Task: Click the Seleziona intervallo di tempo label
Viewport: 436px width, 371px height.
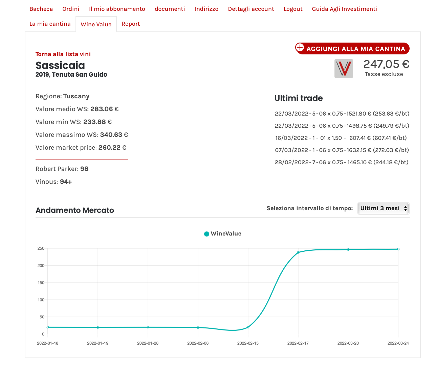Action: point(310,208)
